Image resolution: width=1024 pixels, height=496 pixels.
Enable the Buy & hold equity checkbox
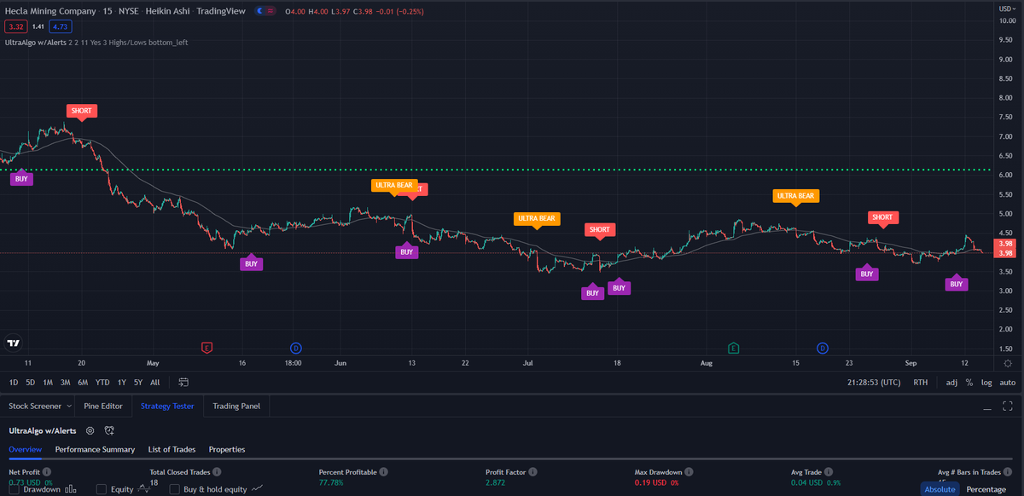click(176, 489)
